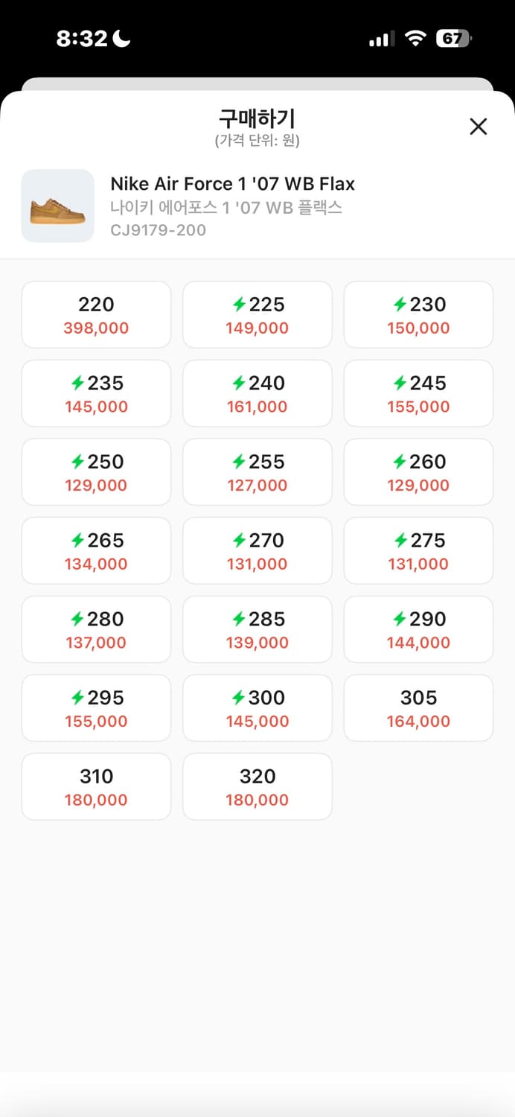The image size is (515, 1117).
Task: Tap size 305 priced 164,000
Action: point(418,708)
